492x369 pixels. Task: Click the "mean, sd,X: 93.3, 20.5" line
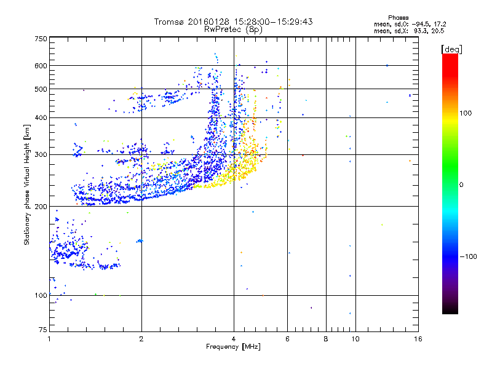tap(409, 31)
